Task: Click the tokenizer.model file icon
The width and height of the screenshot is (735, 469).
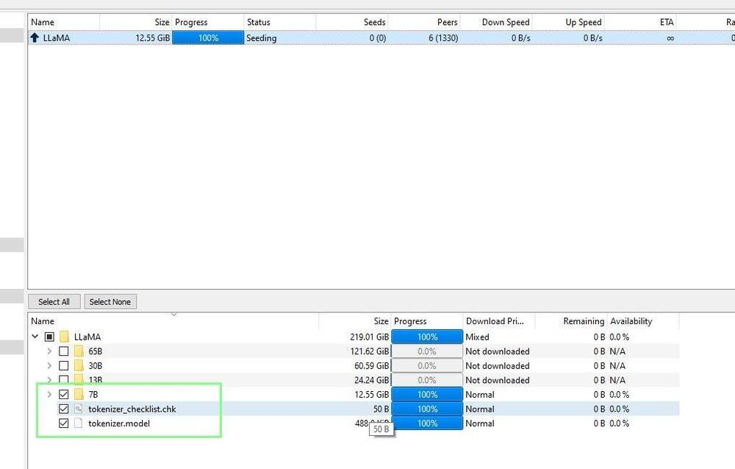Action: (79, 423)
